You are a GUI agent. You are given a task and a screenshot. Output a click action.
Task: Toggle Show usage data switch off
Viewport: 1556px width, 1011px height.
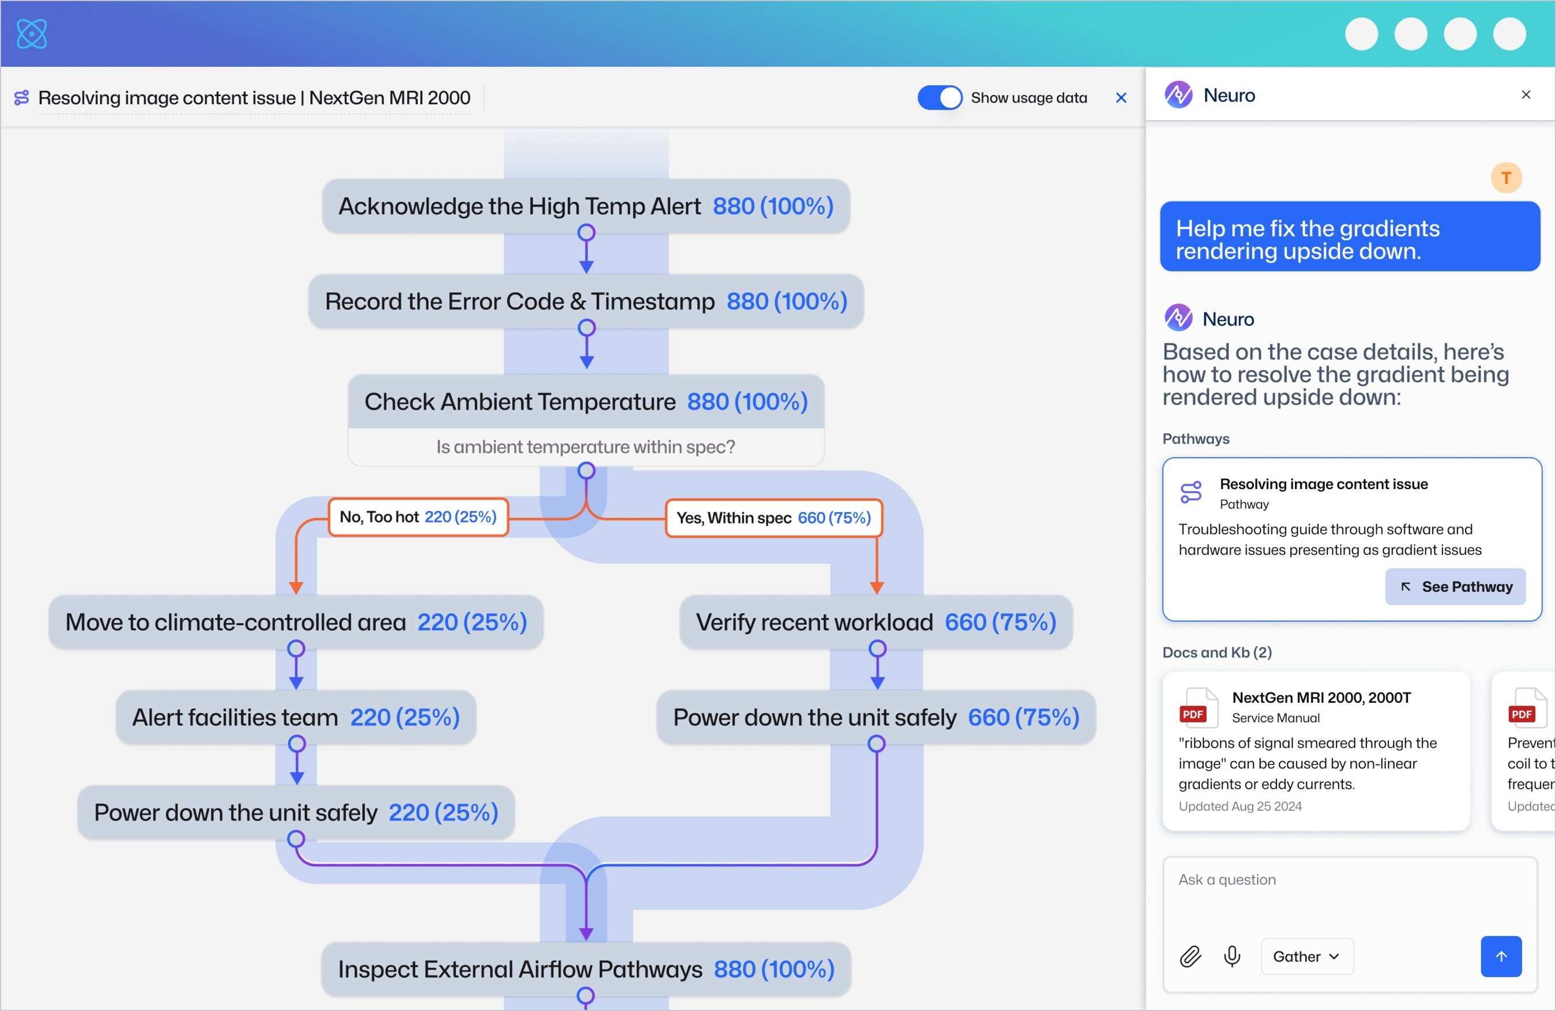point(939,98)
